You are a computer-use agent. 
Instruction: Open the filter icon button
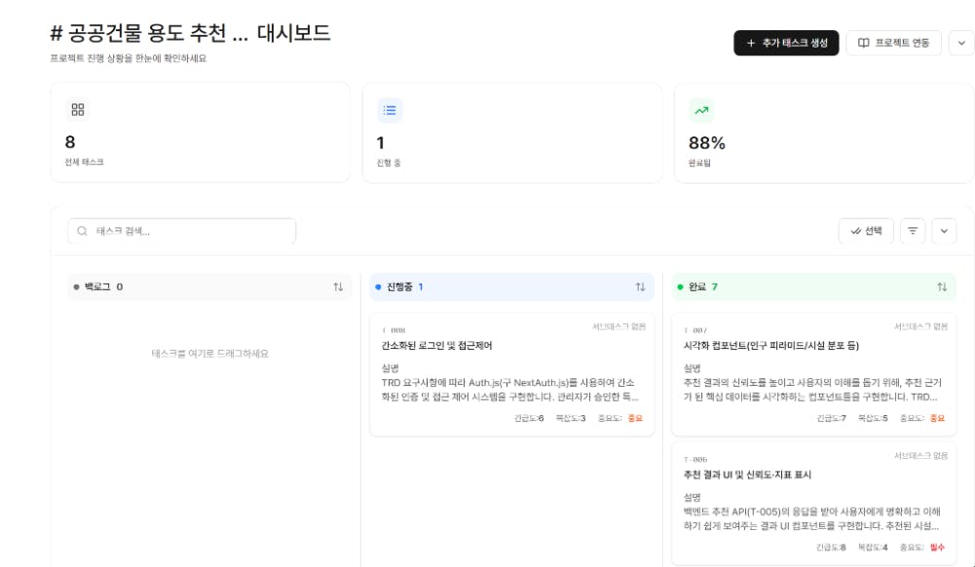coord(913,231)
